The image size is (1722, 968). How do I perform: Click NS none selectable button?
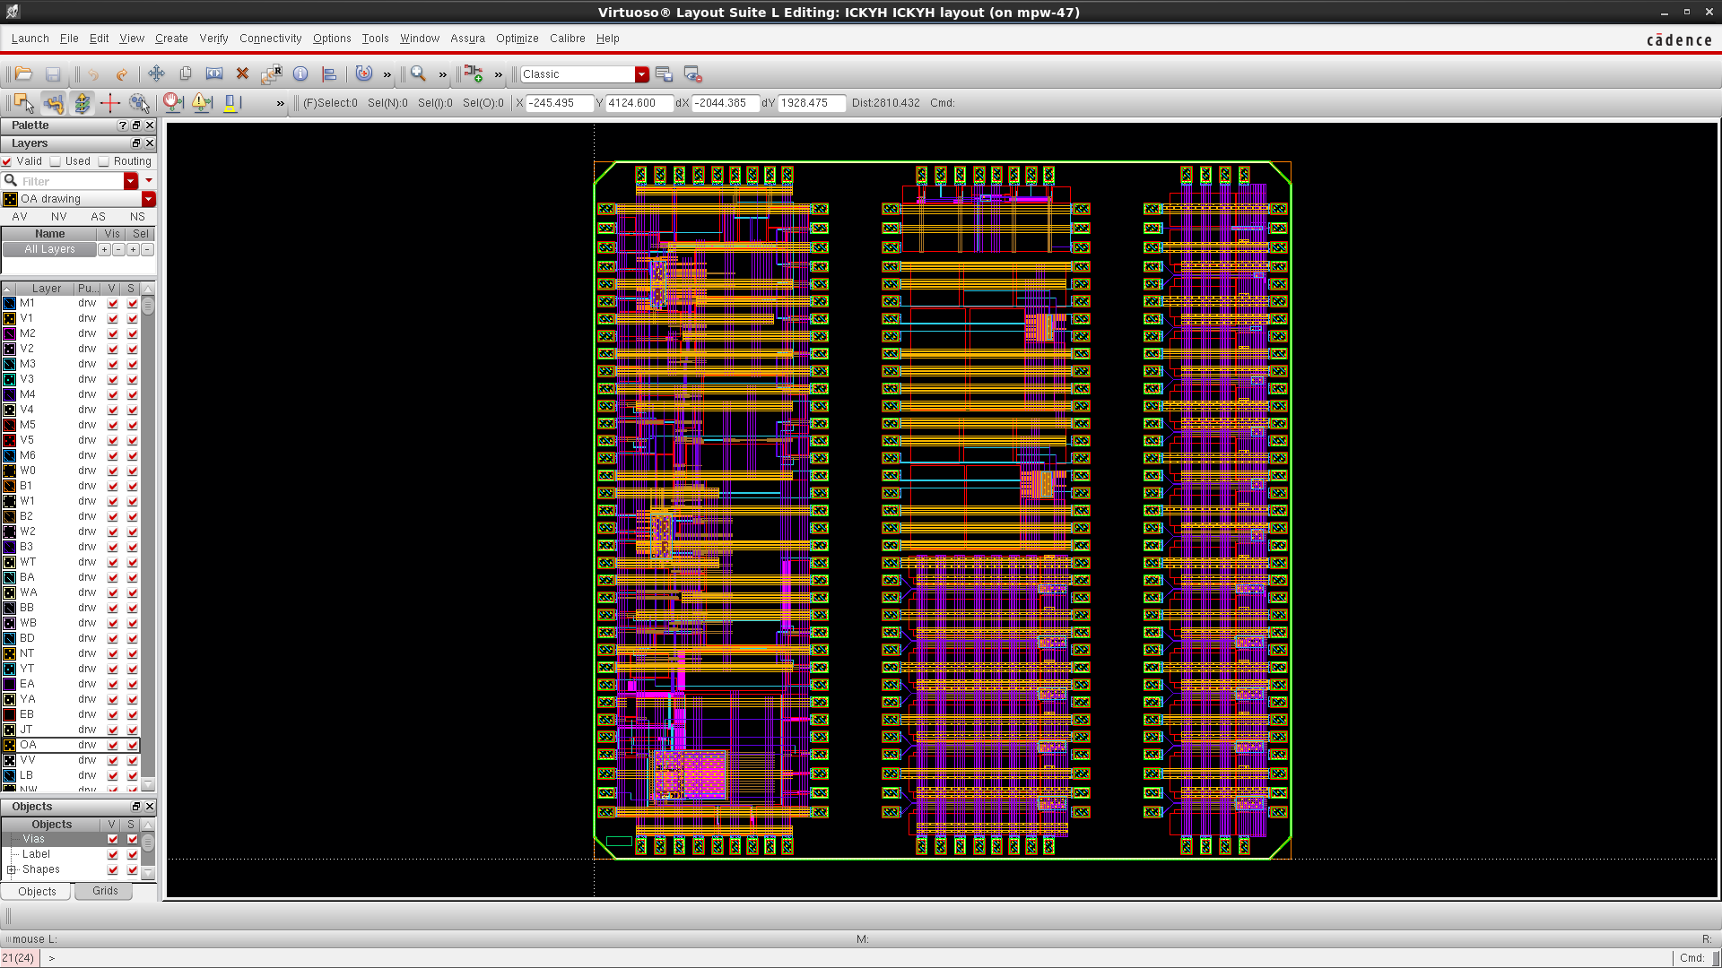[137, 217]
